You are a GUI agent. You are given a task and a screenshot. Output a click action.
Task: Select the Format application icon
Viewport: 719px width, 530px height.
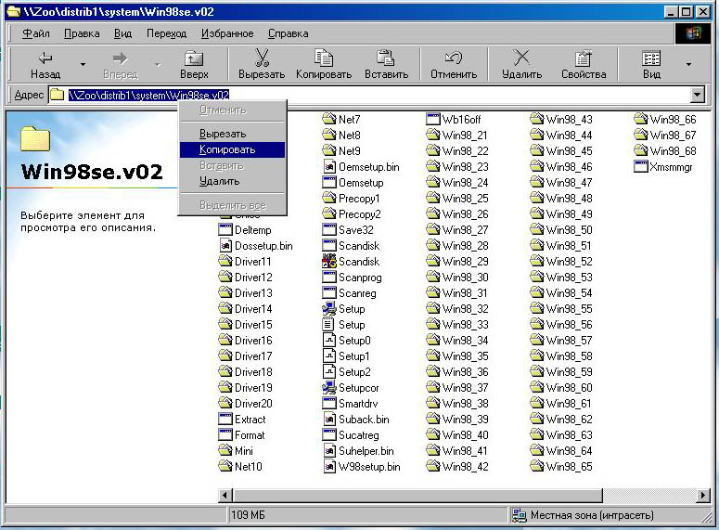tap(225, 435)
